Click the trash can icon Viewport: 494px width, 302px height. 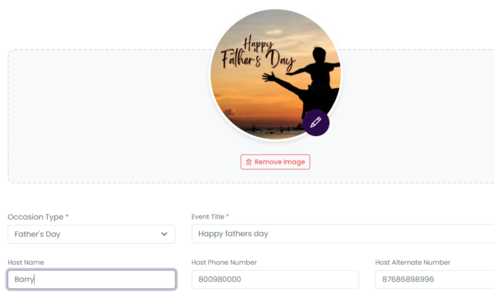click(x=249, y=162)
